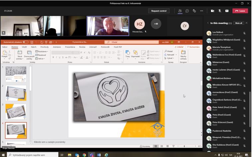This screenshot has width=252, height=157.
Task: Go back using chevron beside In this meeting
Action: coord(208,23)
